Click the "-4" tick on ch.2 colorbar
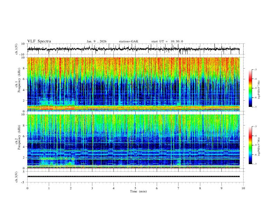This screenshot has height=211, width=274. coord(255,136)
